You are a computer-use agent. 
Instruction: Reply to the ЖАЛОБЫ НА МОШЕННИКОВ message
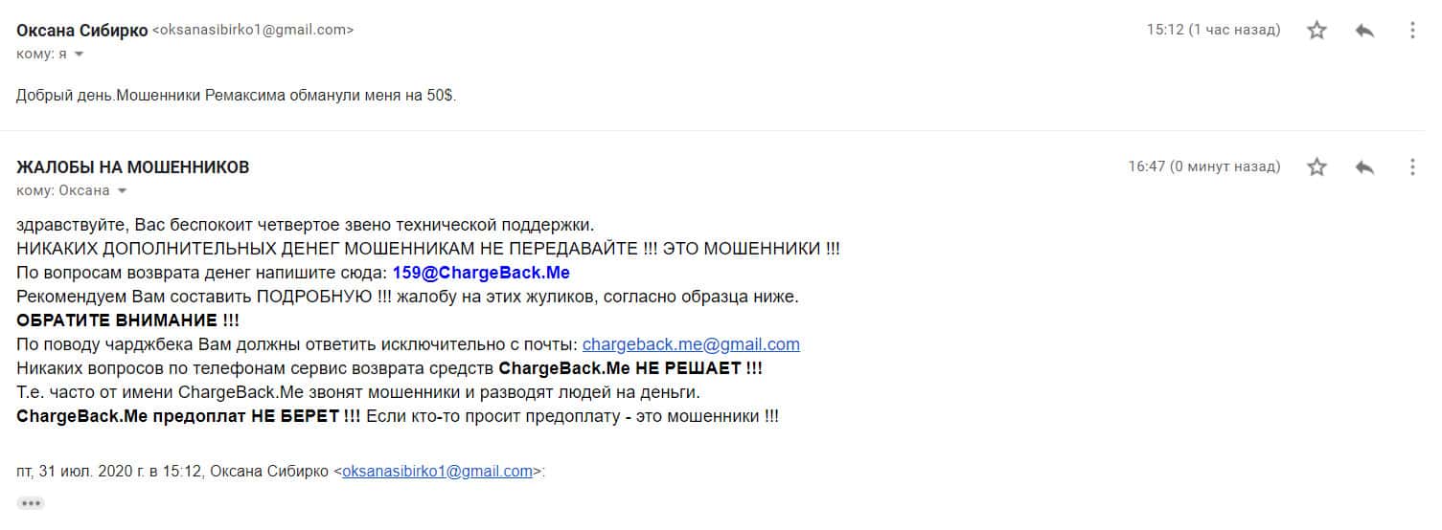1365,166
